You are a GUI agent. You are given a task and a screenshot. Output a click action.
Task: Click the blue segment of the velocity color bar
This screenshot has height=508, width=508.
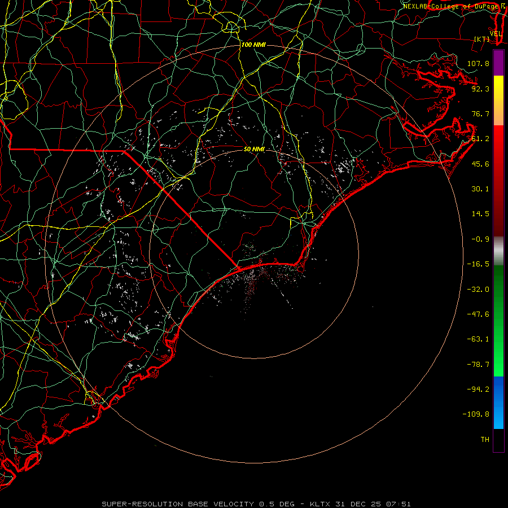point(498,402)
